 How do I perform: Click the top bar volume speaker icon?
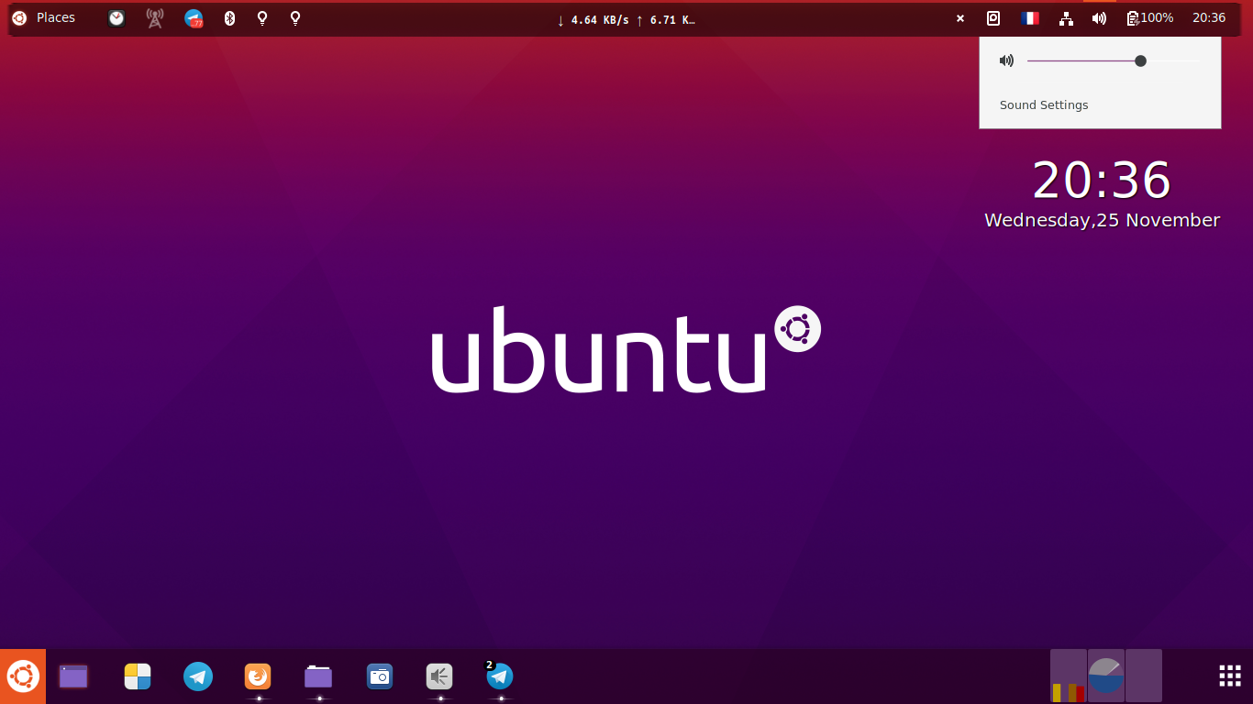[1100, 17]
